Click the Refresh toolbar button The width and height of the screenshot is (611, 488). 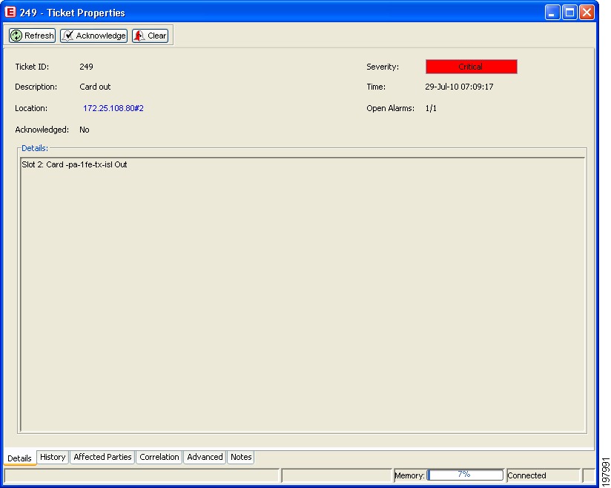32,36
